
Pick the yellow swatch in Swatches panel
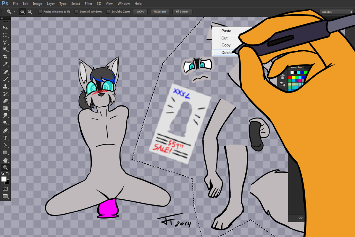click(x=293, y=77)
